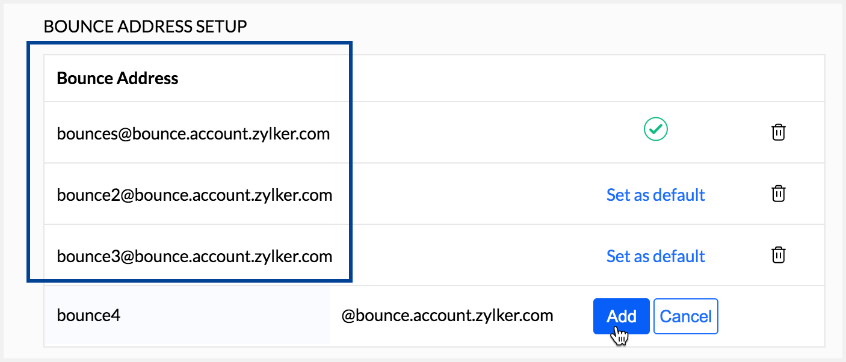
Task: Click trash icon for bounce2 address
Action: click(779, 194)
